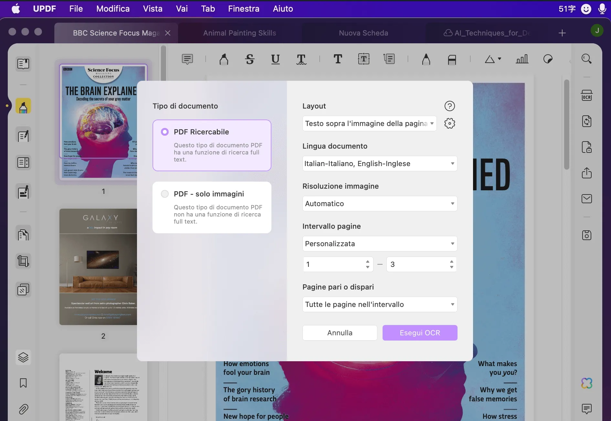Open the user account avatar J
Image resolution: width=611 pixels, height=421 pixels.
click(597, 31)
